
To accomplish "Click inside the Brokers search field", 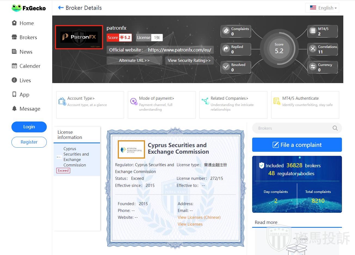I will point(291,128).
